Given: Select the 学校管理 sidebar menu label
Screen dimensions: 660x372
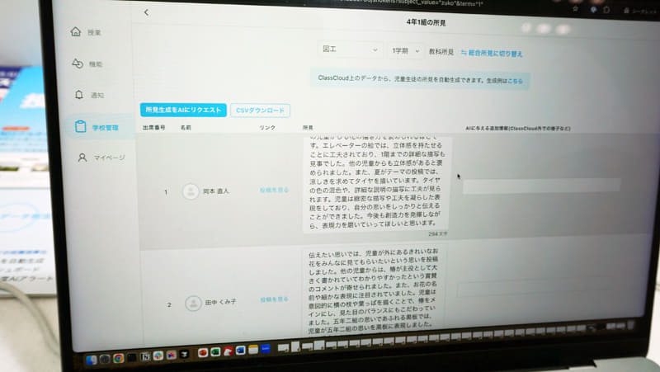Looking at the screenshot, I should [106, 128].
